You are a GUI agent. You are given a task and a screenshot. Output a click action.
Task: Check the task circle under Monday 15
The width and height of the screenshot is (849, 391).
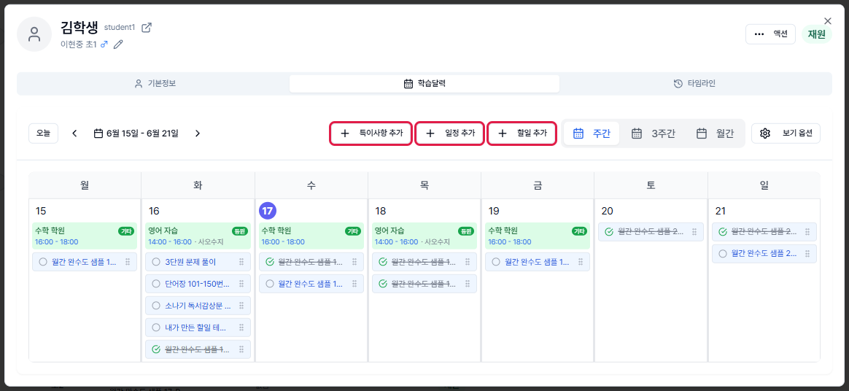click(43, 262)
